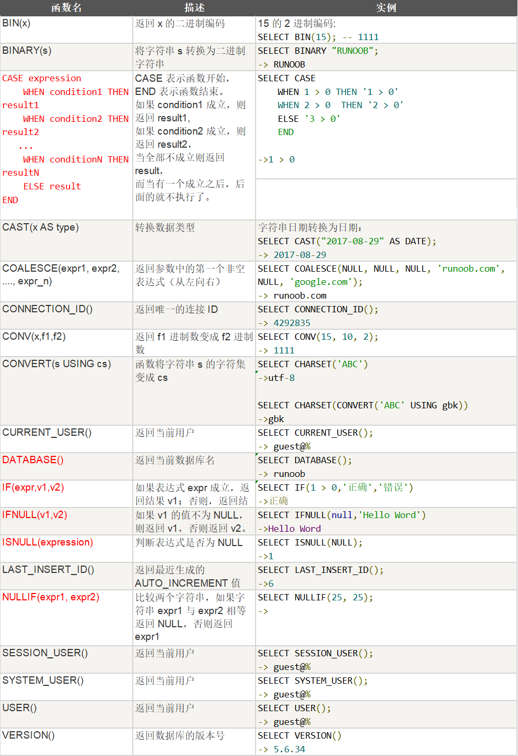Click the 函数名 column header
Image resolution: width=518 pixels, height=756 pixels.
tap(66, 8)
